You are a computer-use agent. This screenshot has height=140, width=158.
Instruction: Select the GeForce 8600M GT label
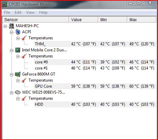(x=38, y=74)
